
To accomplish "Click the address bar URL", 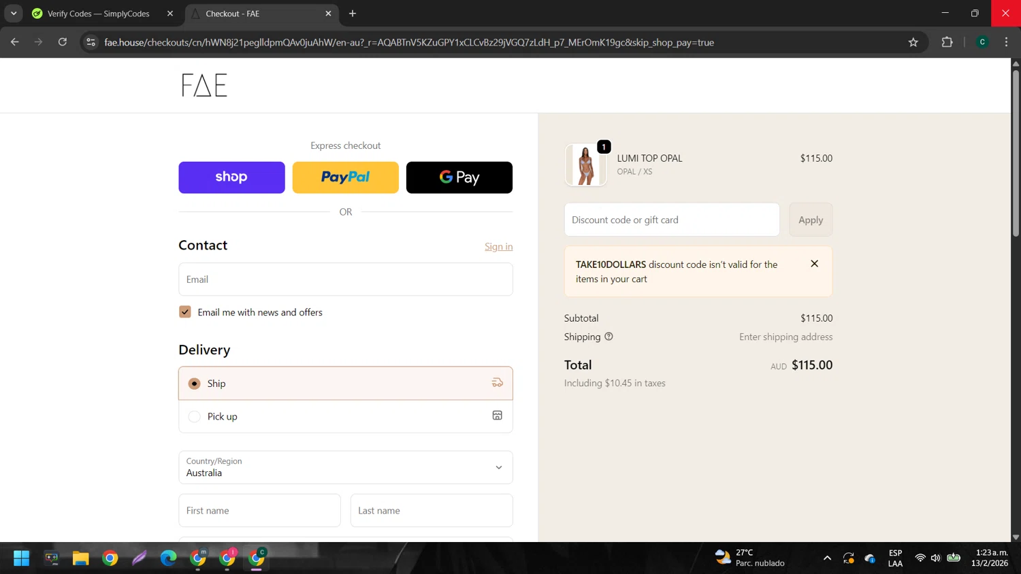I will point(409,42).
